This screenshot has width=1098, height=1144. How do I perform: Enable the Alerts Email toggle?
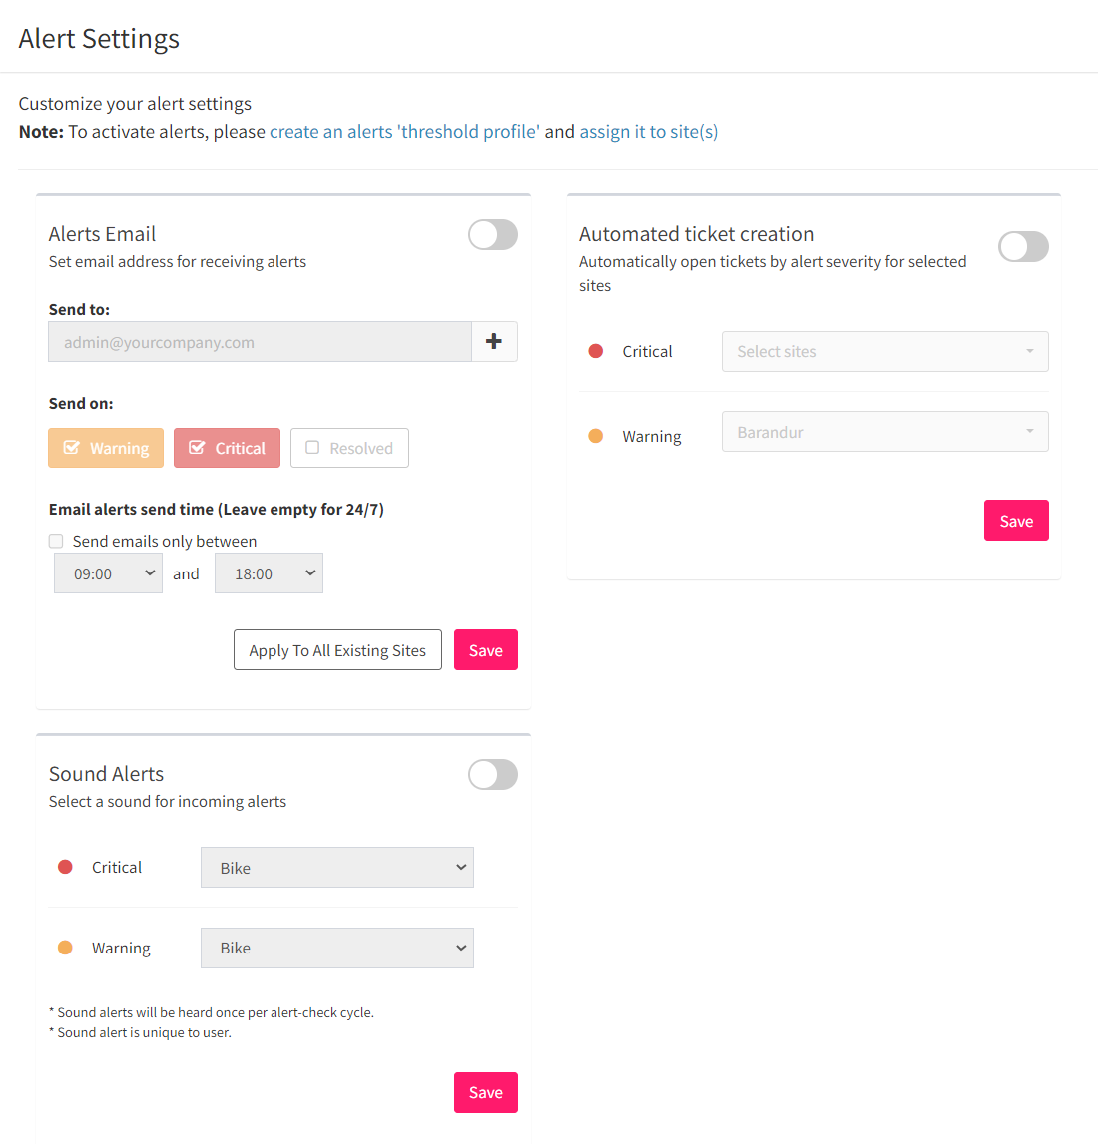[x=493, y=235]
